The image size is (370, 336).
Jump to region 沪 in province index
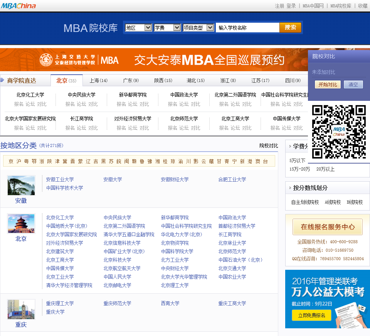18,161
